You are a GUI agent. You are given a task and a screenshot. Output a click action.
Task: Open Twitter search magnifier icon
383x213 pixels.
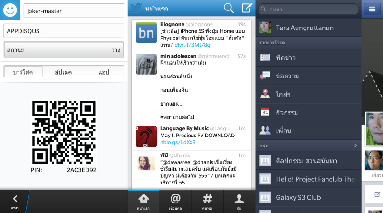229,8
